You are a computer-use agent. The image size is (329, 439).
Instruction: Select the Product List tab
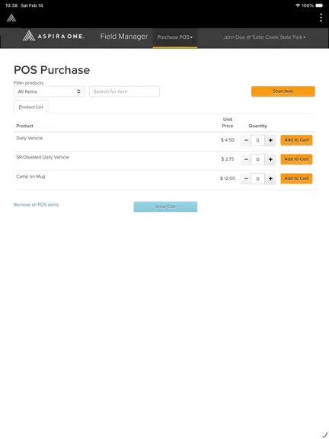tap(30, 107)
